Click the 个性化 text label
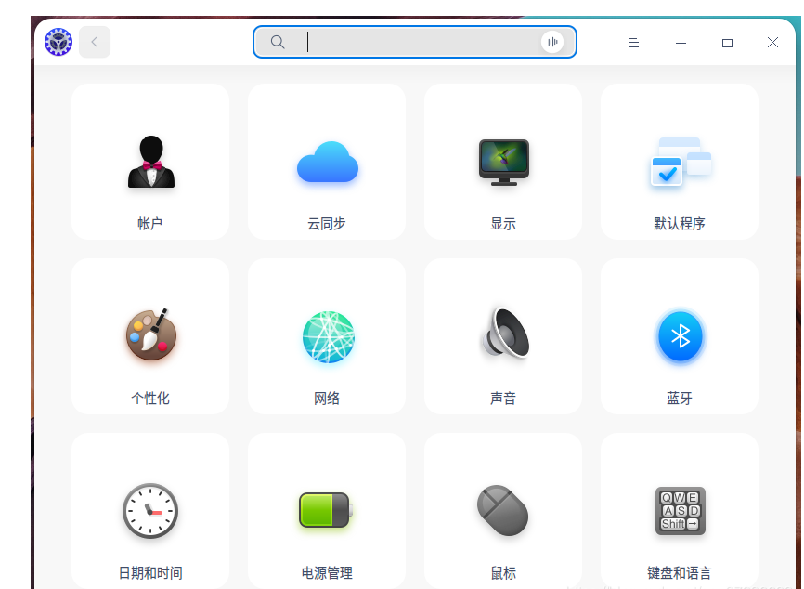 coord(150,399)
